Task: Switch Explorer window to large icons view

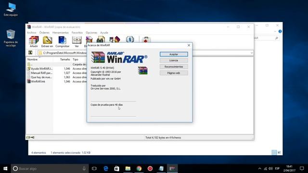Action: click(x=279, y=152)
